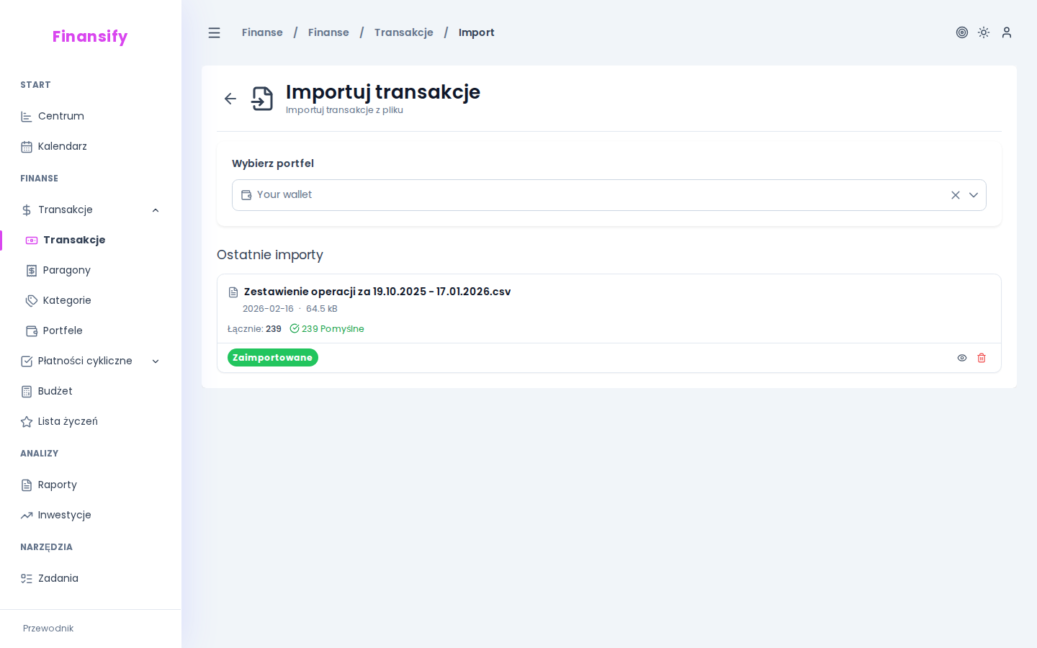
Task: Expand the Płatności cykliczne submenu
Action: [156, 361]
